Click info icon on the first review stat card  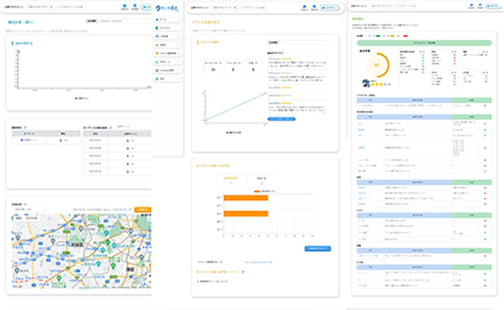coord(220,63)
